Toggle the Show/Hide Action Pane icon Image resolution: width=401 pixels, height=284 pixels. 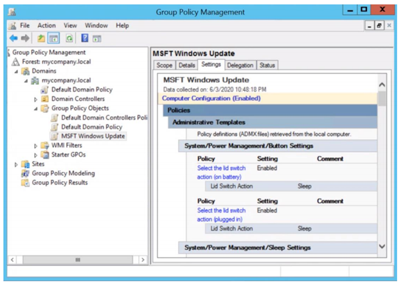tap(97, 39)
